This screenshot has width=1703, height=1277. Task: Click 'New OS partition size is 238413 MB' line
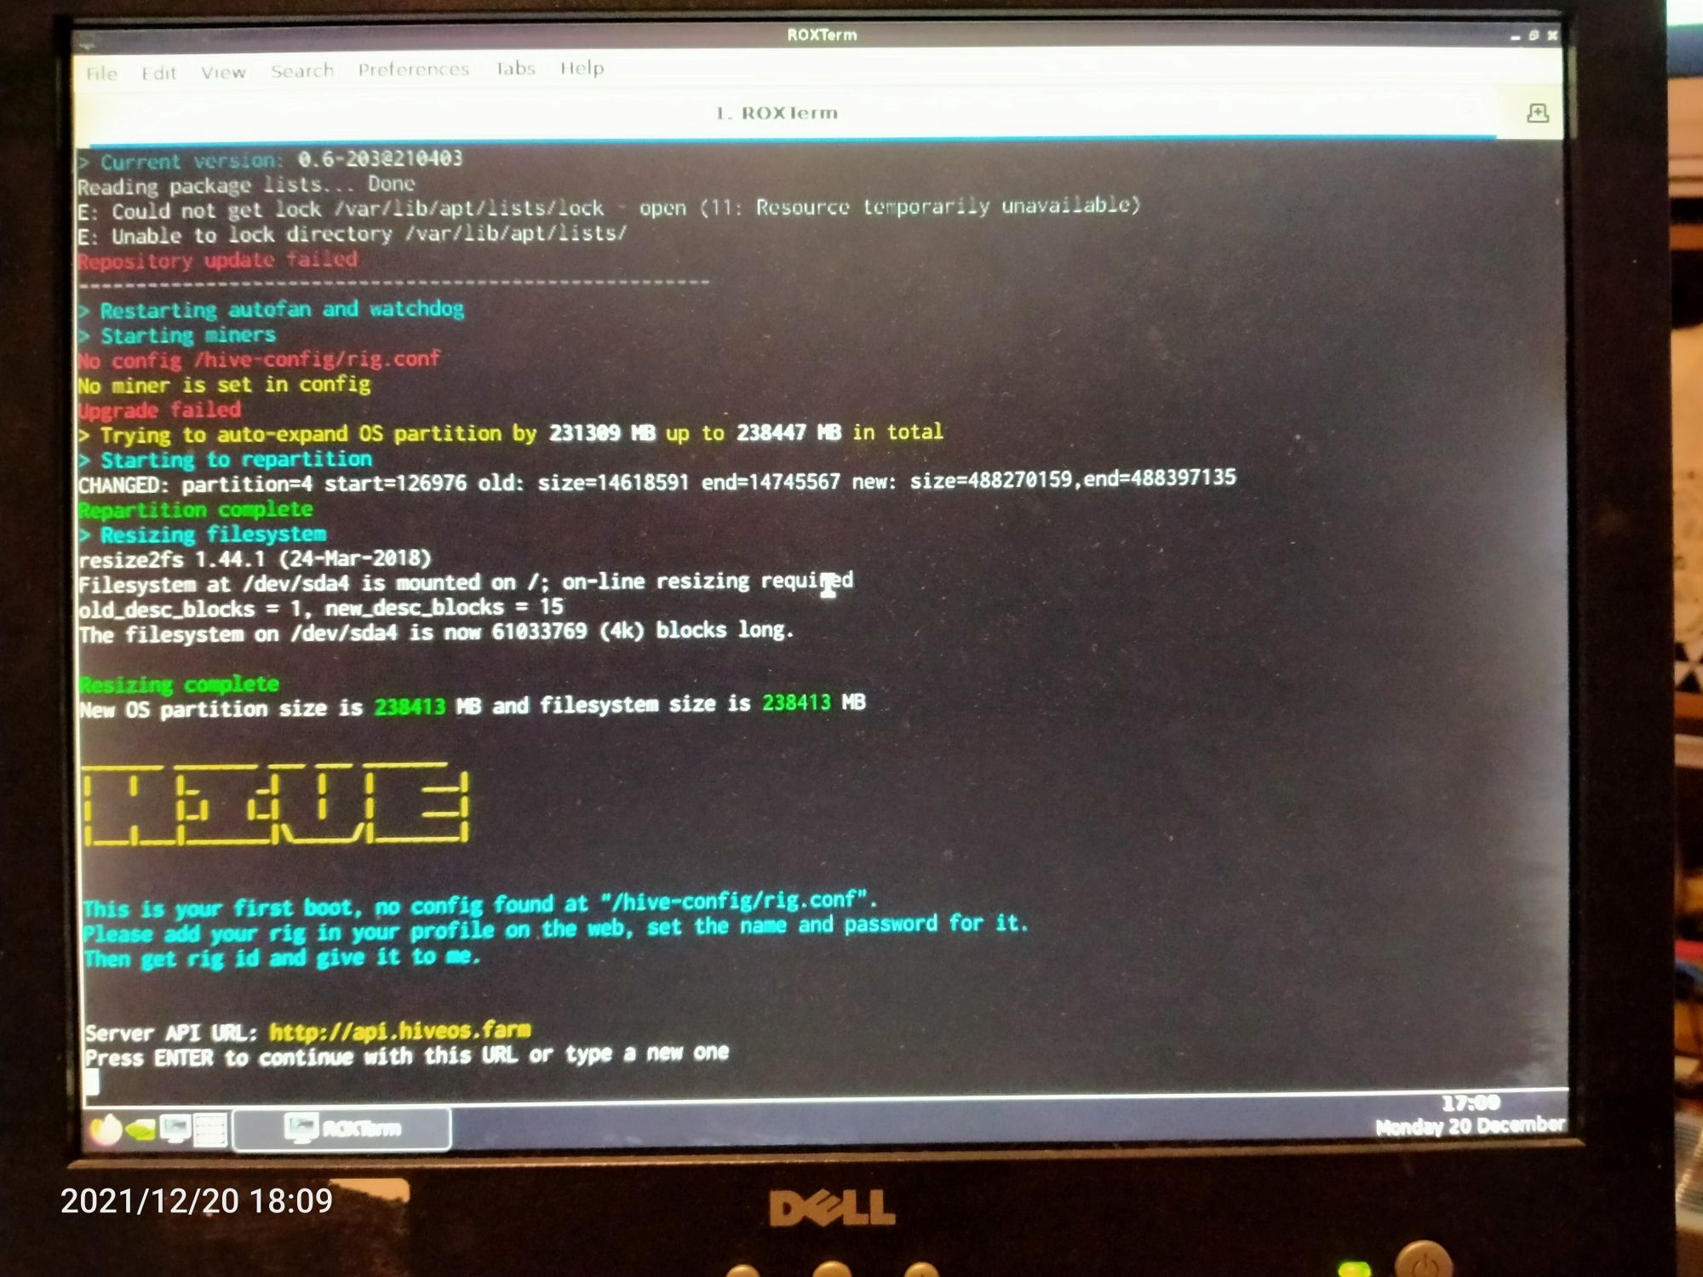473,706
